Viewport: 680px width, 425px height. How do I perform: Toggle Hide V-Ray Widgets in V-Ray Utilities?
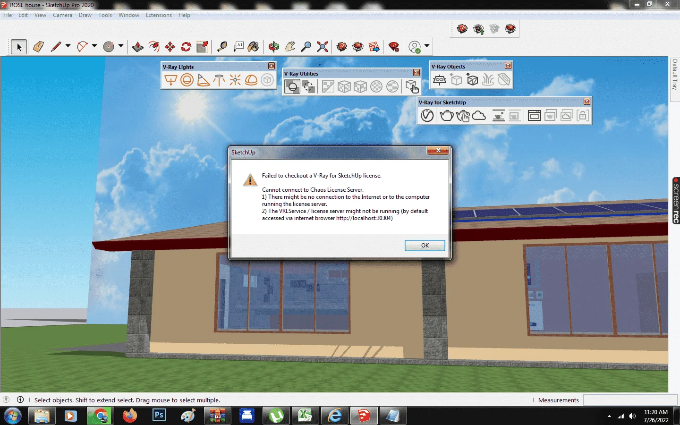tap(308, 86)
